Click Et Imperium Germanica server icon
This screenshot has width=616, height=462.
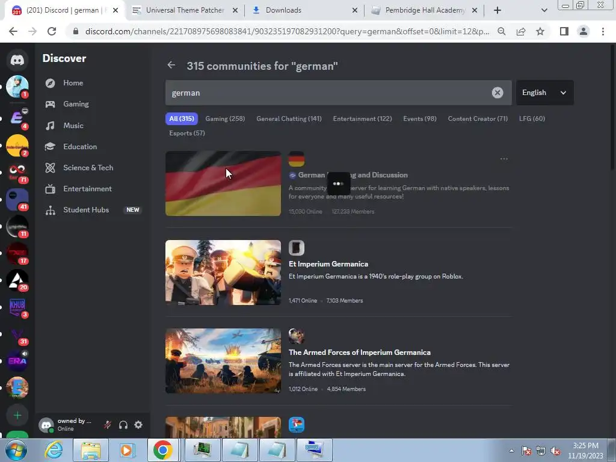click(296, 248)
